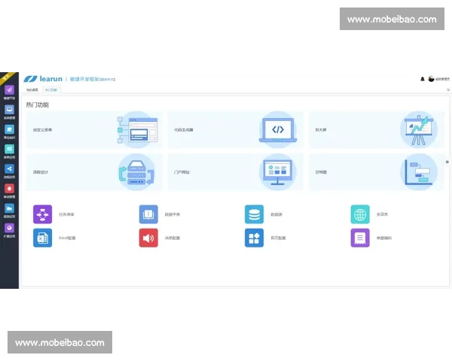
Task: Click the purple flowchart icon tile
Action: pyautogui.click(x=42, y=214)
